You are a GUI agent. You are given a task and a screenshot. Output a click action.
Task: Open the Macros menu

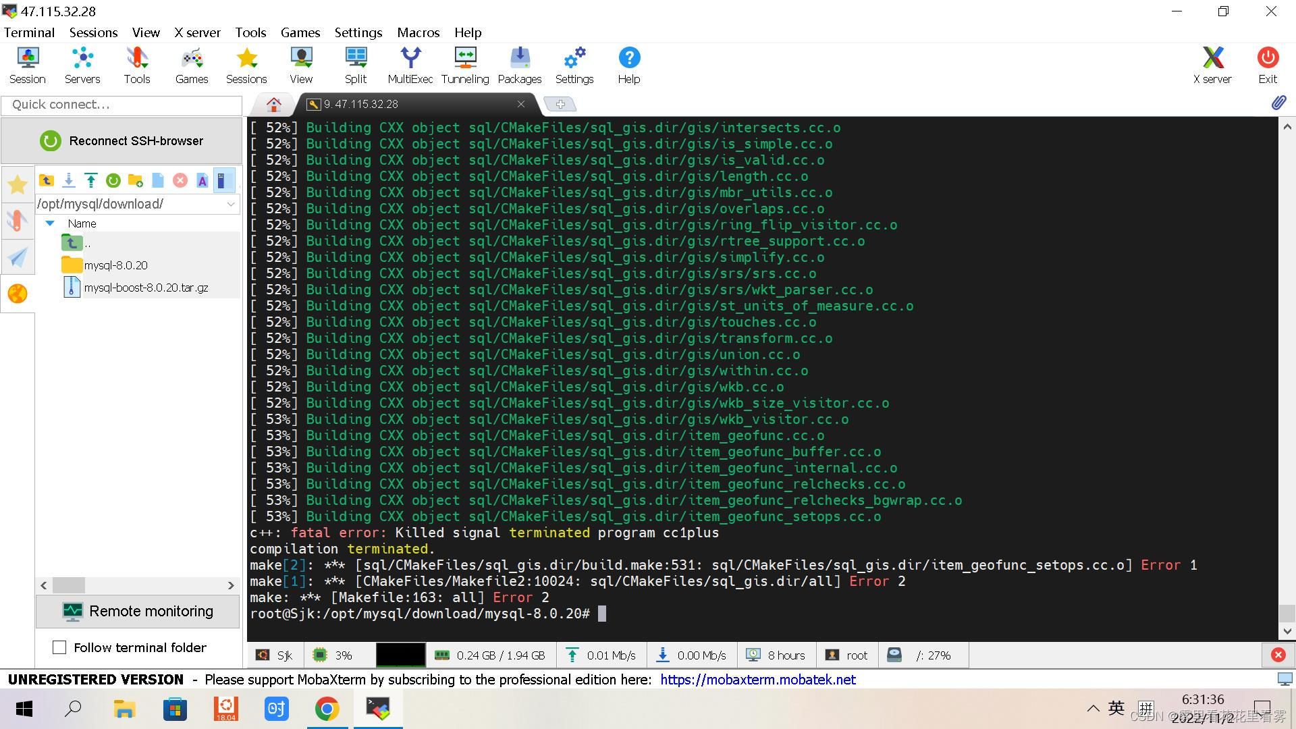click(418, 32)
